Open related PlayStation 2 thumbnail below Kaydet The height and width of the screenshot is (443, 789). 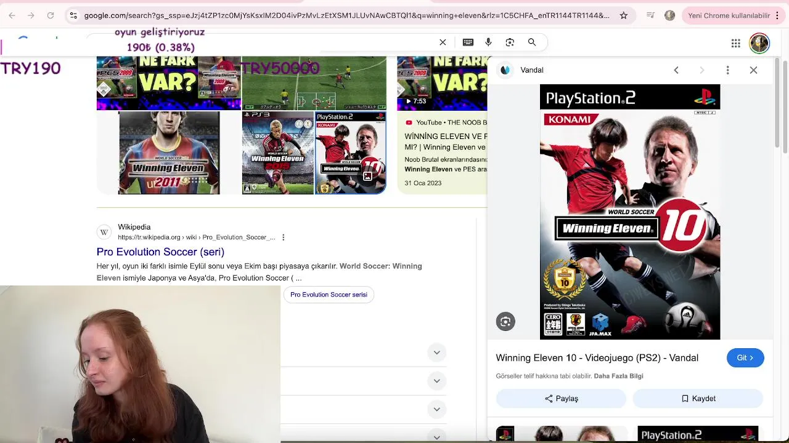(x=698, y=434)
